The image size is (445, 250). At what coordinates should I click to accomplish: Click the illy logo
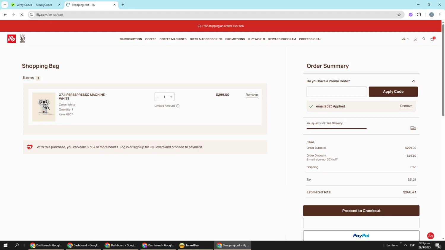pyautogui.click(x=12, y=39)
